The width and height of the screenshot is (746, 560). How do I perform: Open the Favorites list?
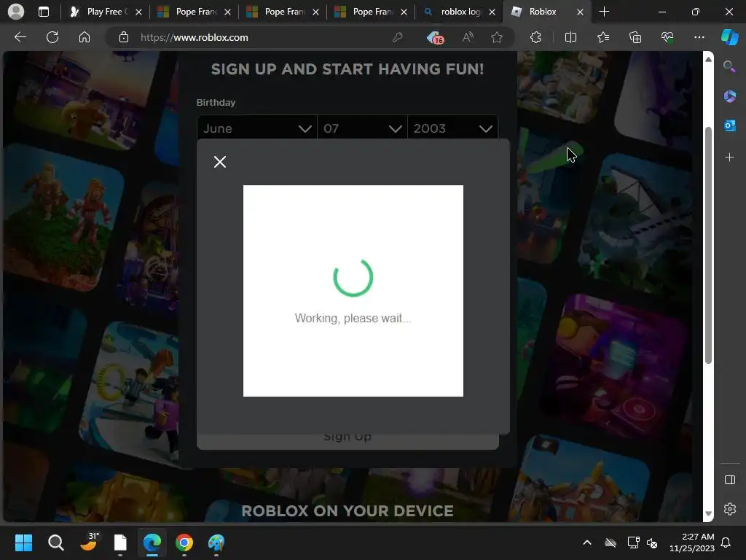point(602,37)
